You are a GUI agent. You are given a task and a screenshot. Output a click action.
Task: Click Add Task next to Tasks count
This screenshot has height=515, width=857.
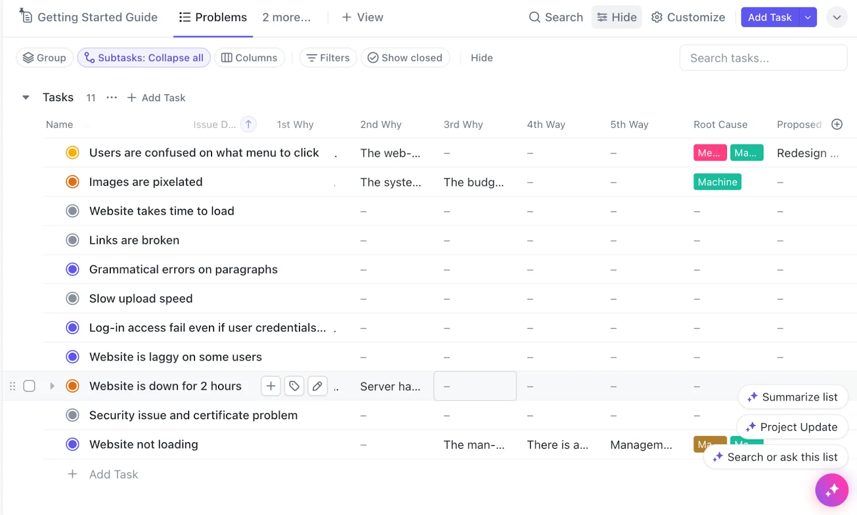point(156,97)
